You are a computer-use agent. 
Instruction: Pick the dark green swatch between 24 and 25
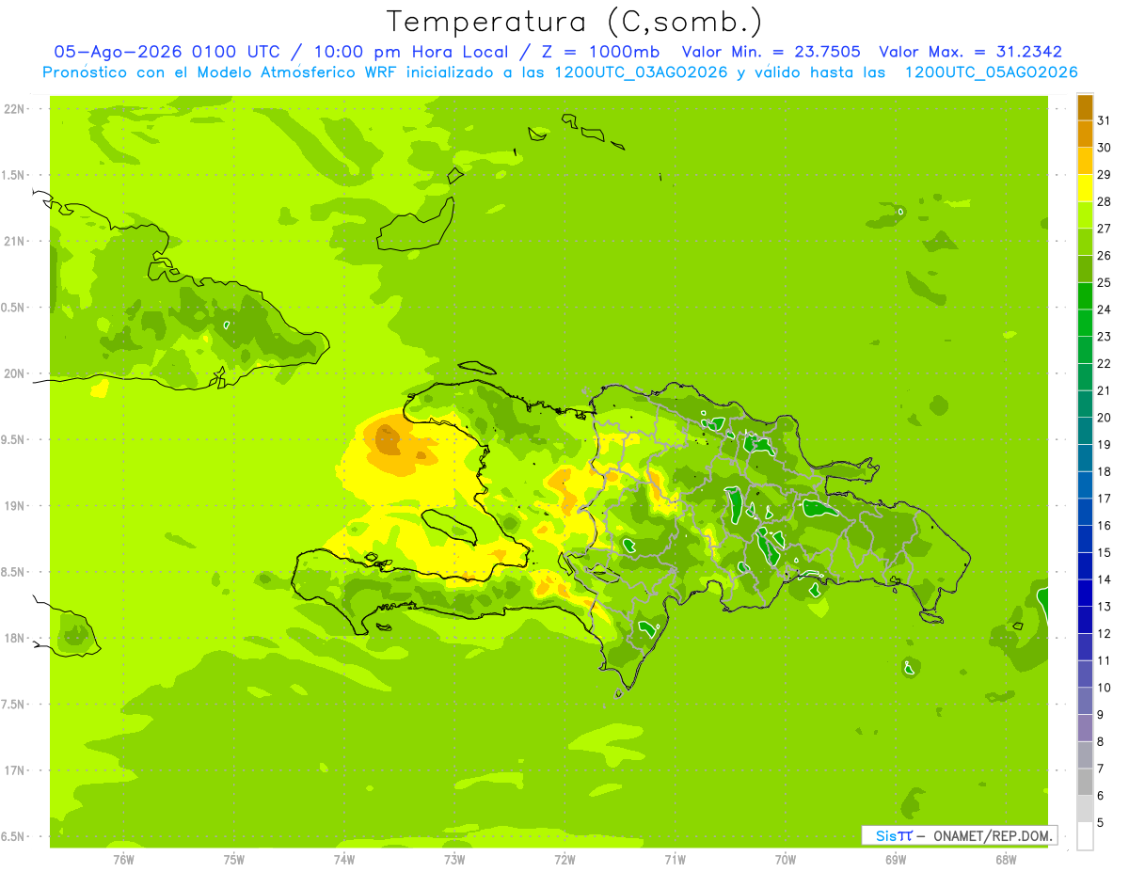coord(1085,295)
